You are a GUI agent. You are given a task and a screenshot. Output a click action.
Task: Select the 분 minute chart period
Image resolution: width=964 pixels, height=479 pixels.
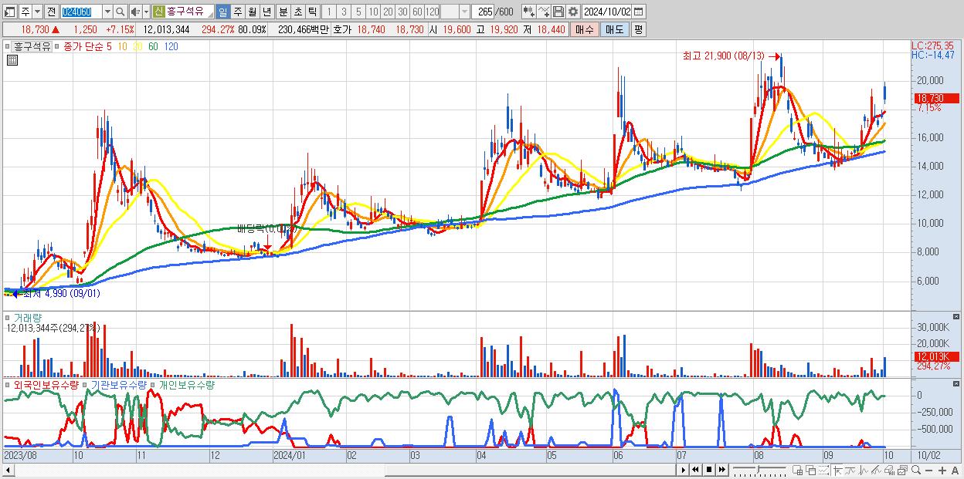[283, 12]
